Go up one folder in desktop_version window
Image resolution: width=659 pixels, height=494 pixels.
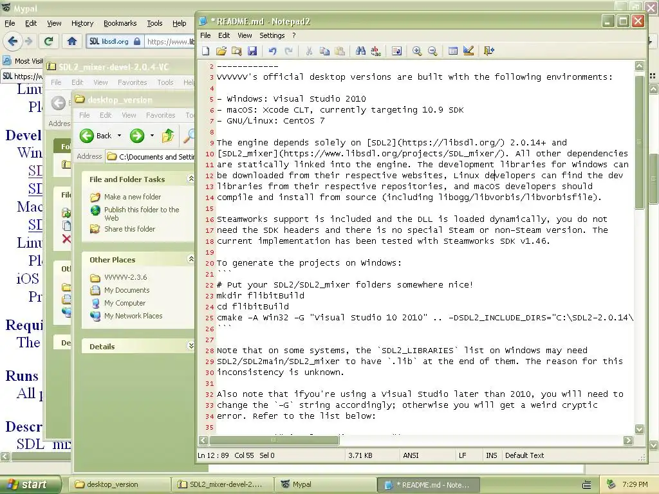point(168,136)
